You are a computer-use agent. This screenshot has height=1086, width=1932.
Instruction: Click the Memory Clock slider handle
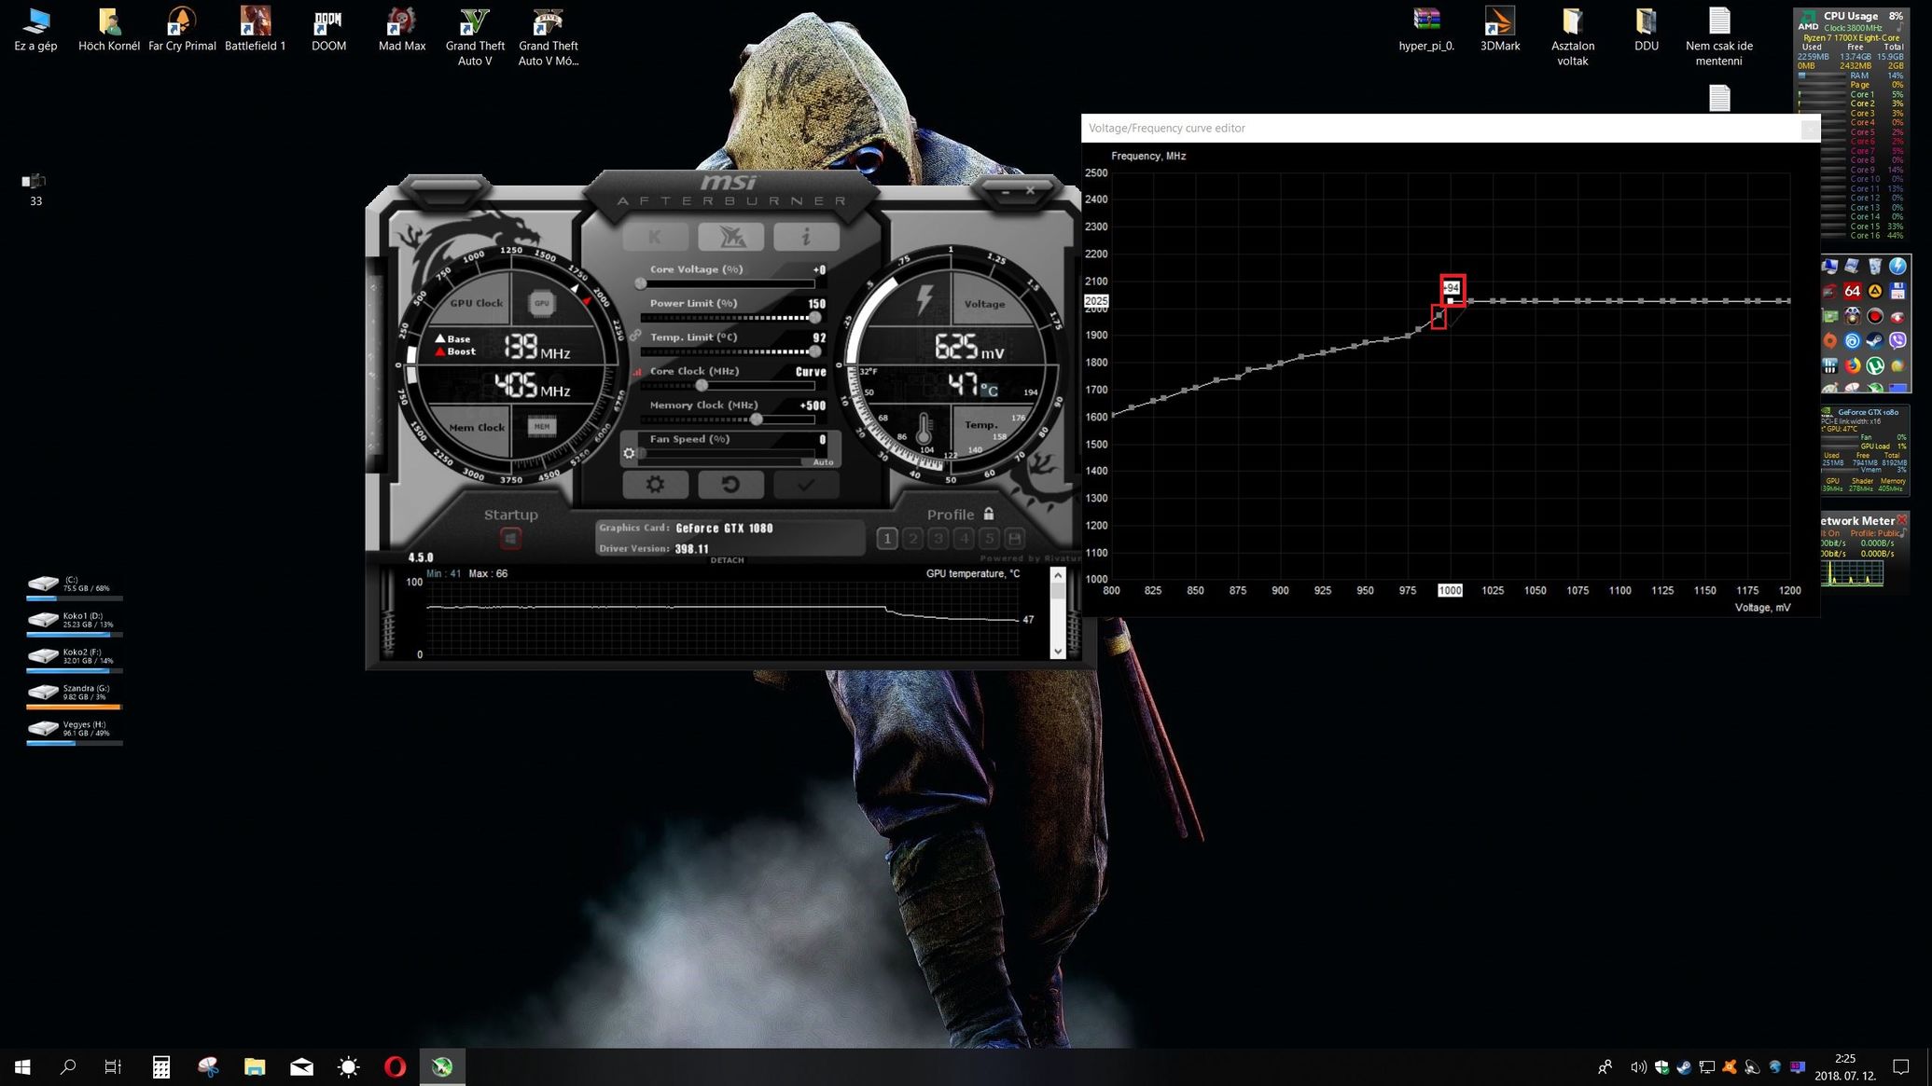click(x=757, y=419)
